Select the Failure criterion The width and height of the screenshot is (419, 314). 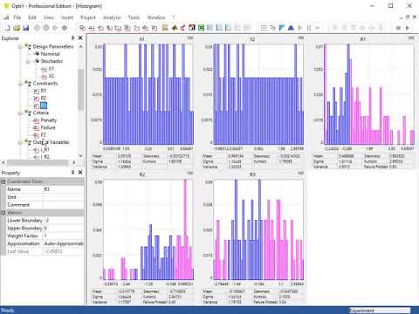click(48, 127)
